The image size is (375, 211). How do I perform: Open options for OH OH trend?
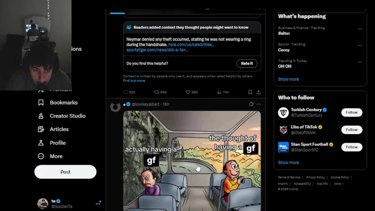point(360,62)
